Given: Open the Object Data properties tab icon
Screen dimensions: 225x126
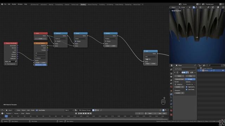Looking at the screenshot, I should (171, 107).
